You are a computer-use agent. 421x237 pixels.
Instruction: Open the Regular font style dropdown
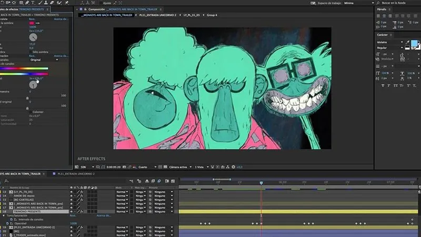390,47
